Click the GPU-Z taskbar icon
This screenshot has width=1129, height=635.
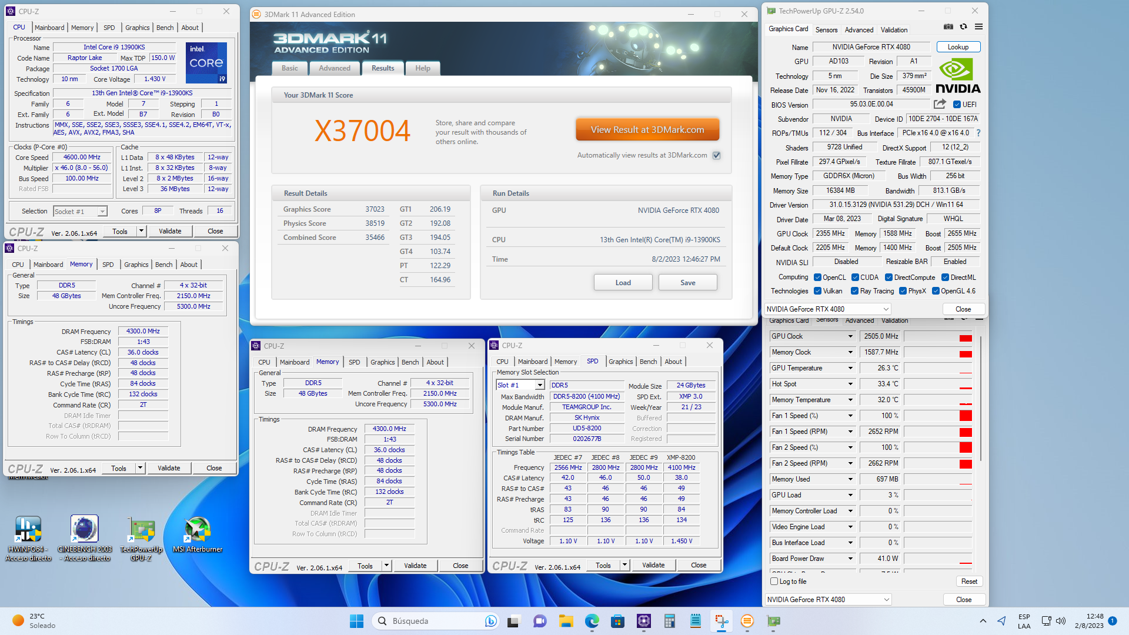pyautogui.click(x=773, y=621)
